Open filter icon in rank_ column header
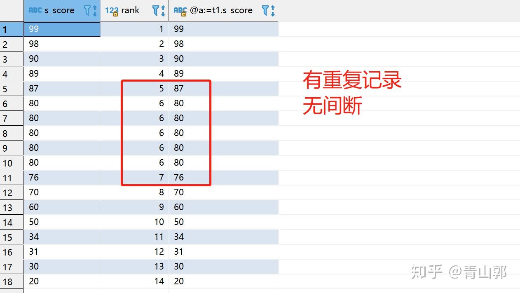This screenshot has width=520, height=293. pos(156,10)
